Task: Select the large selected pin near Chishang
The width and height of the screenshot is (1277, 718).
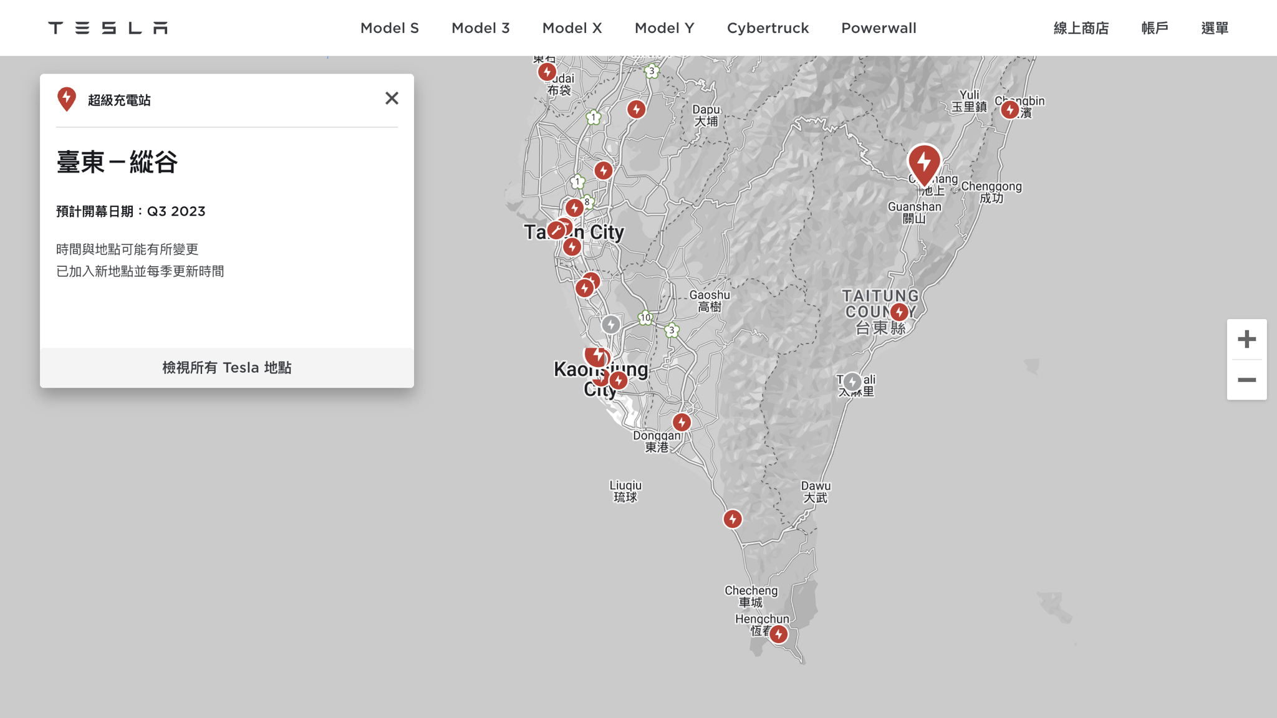Action: tap(924, 164)
